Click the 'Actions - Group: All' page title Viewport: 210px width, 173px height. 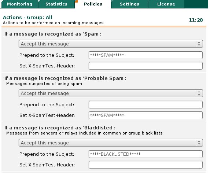(x=27, y=17)
